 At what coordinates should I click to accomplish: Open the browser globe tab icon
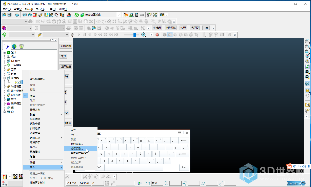(14, 46)
